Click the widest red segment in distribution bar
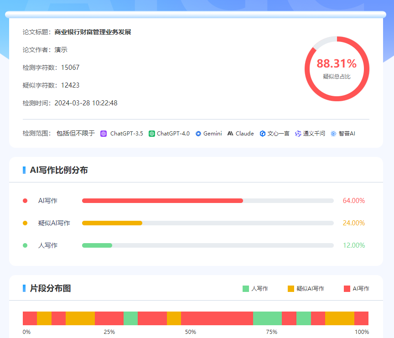The width and height of the screenshot is (394, 338). point(217,318)
